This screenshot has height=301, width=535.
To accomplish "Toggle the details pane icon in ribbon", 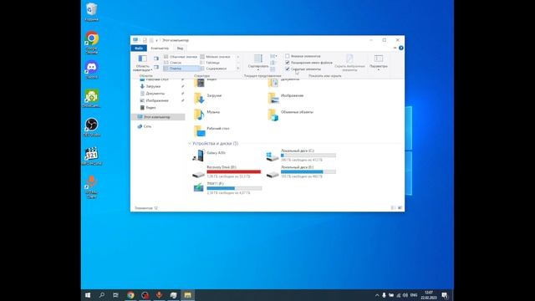I will click(156, 67).
